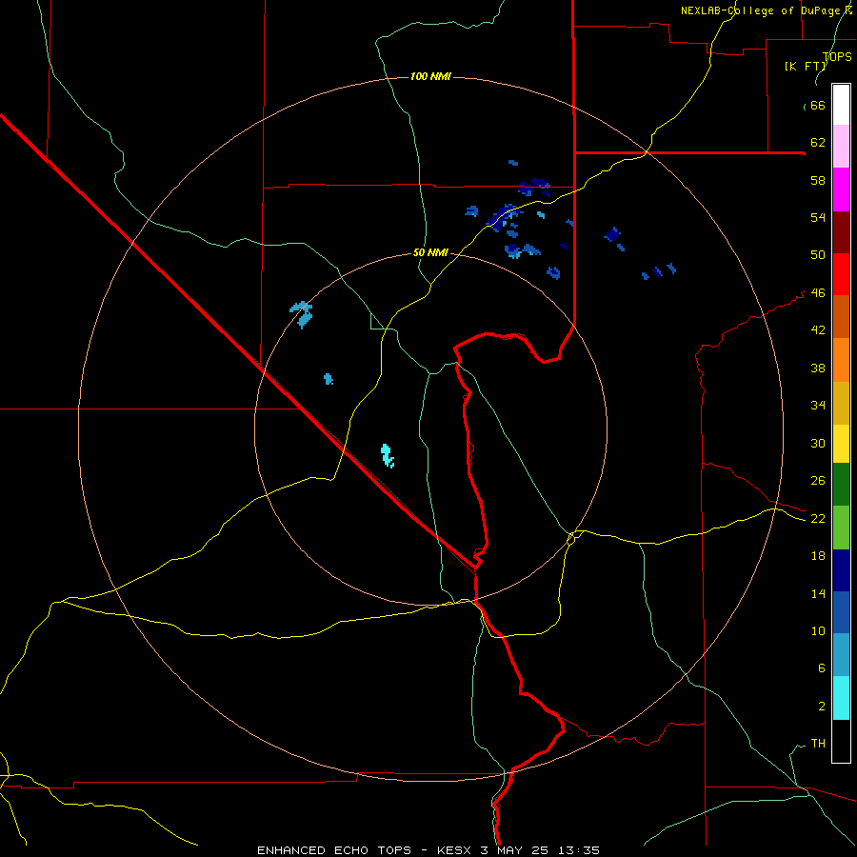Screen dimensions: 857x857
Task: Click the NEXLAB-College of DuPage credit text
Action: click(767, 10)
